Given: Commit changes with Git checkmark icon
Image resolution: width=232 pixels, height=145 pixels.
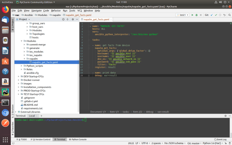Looking at the screenshot, I should (x=216, y=15).
